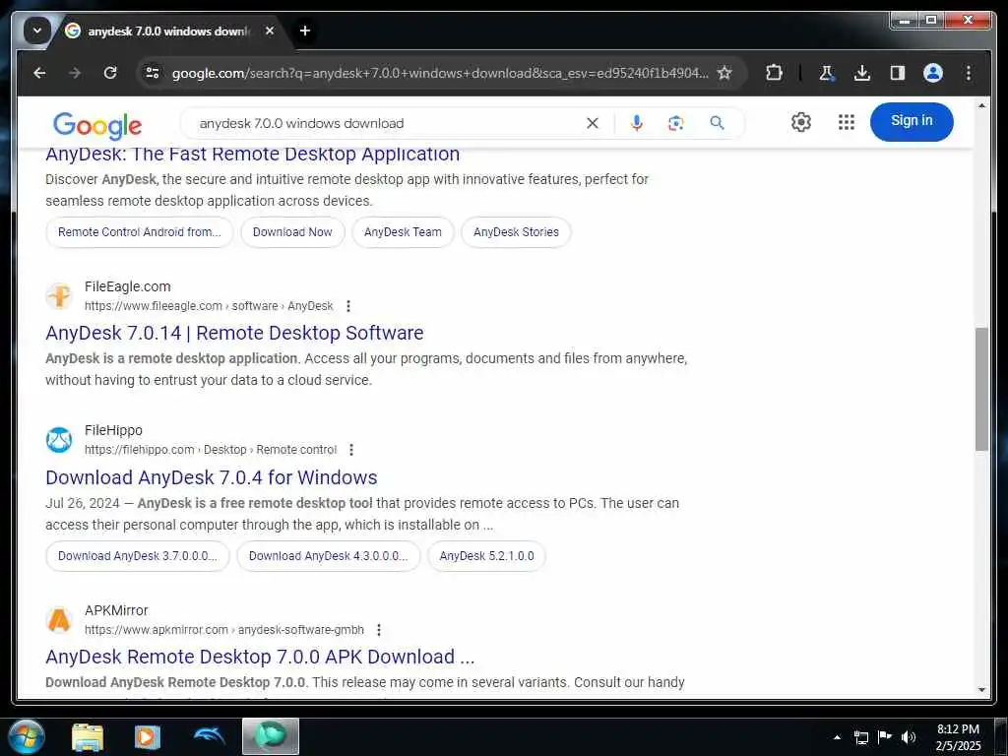Open the Extensions puzzle icon
The height and width of the screenshot is (756, 1008).
point(774,73)
